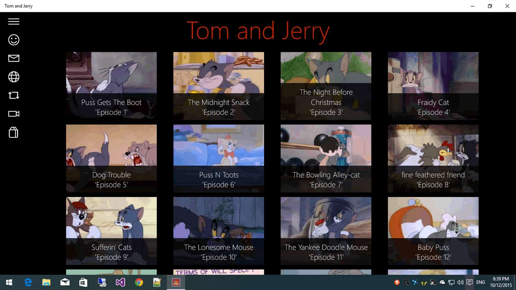Screen dimensions: 516x290
Task: Click the volume speaker tray icon
Action: point(460,282)
